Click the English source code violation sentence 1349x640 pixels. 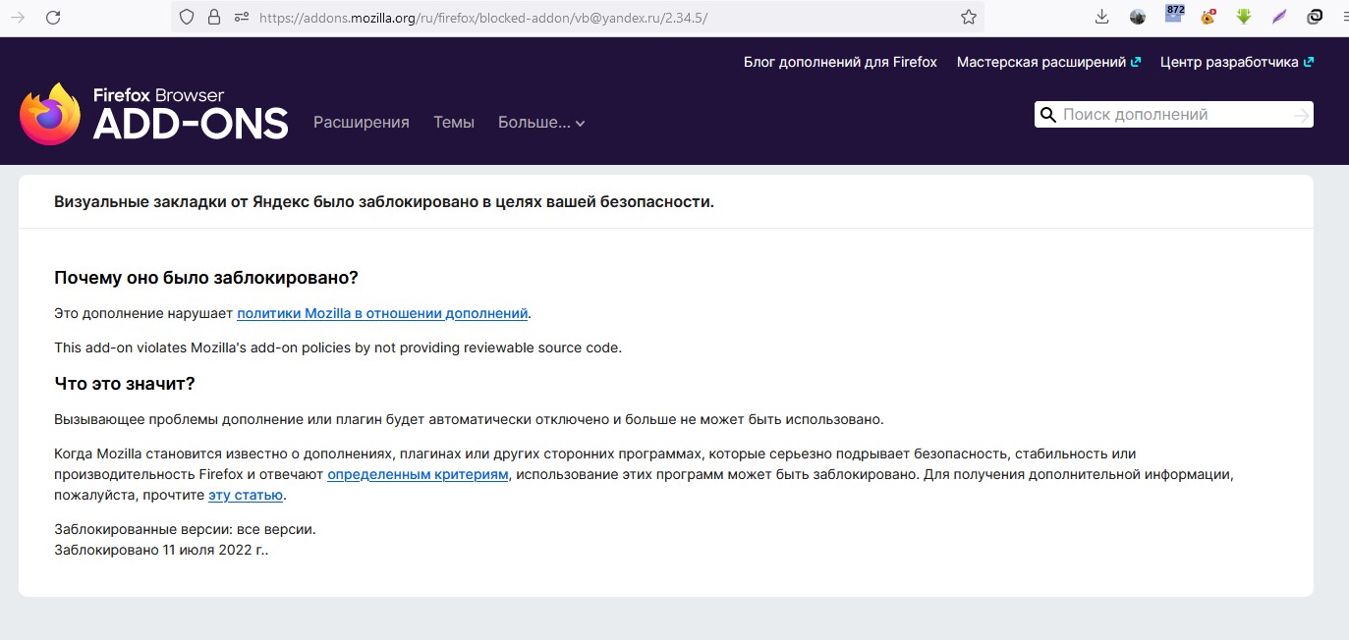coord(338,348)
